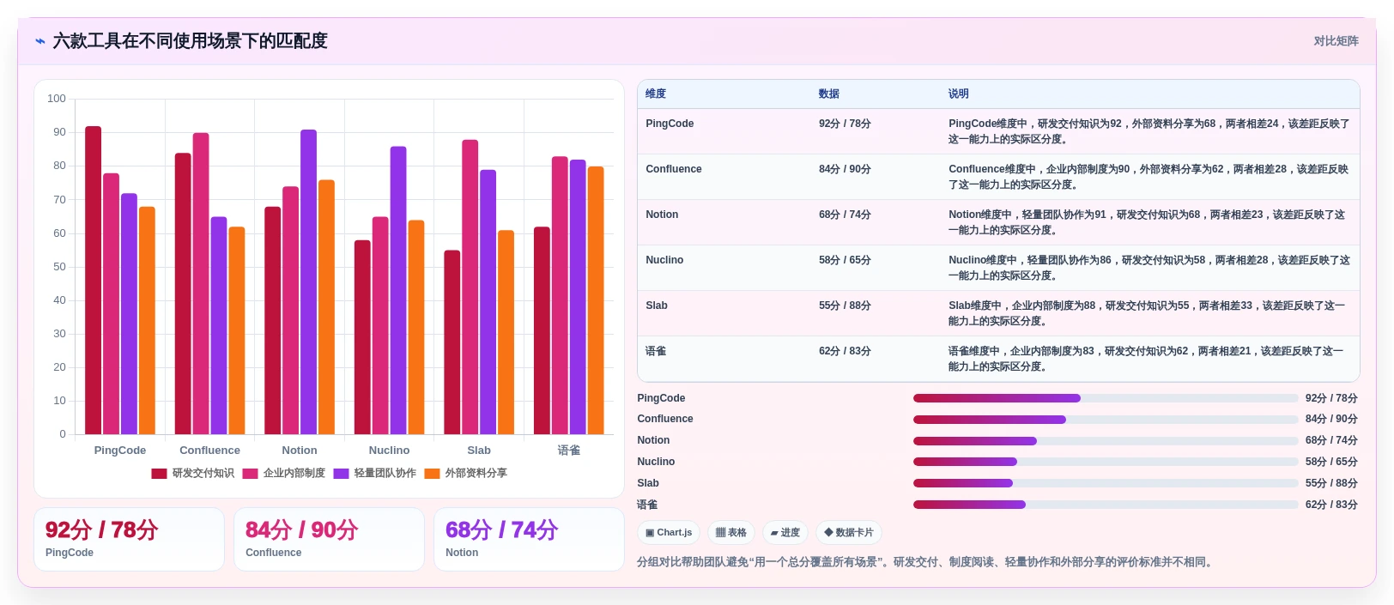Click the Notion progress bar
This screenshot has height=605, width=1394.
pos(1106,441)
